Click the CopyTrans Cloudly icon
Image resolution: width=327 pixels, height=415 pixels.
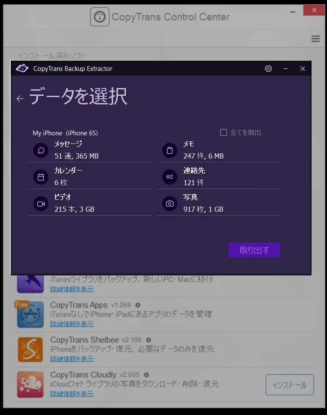click(30, 384)
